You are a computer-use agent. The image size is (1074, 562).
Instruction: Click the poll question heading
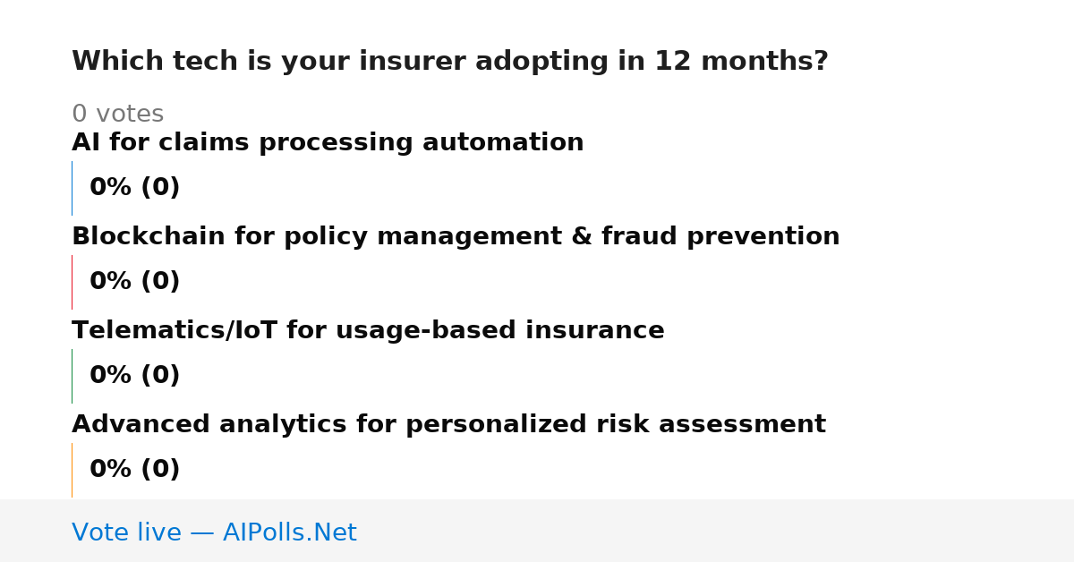[x=449, y=62]
